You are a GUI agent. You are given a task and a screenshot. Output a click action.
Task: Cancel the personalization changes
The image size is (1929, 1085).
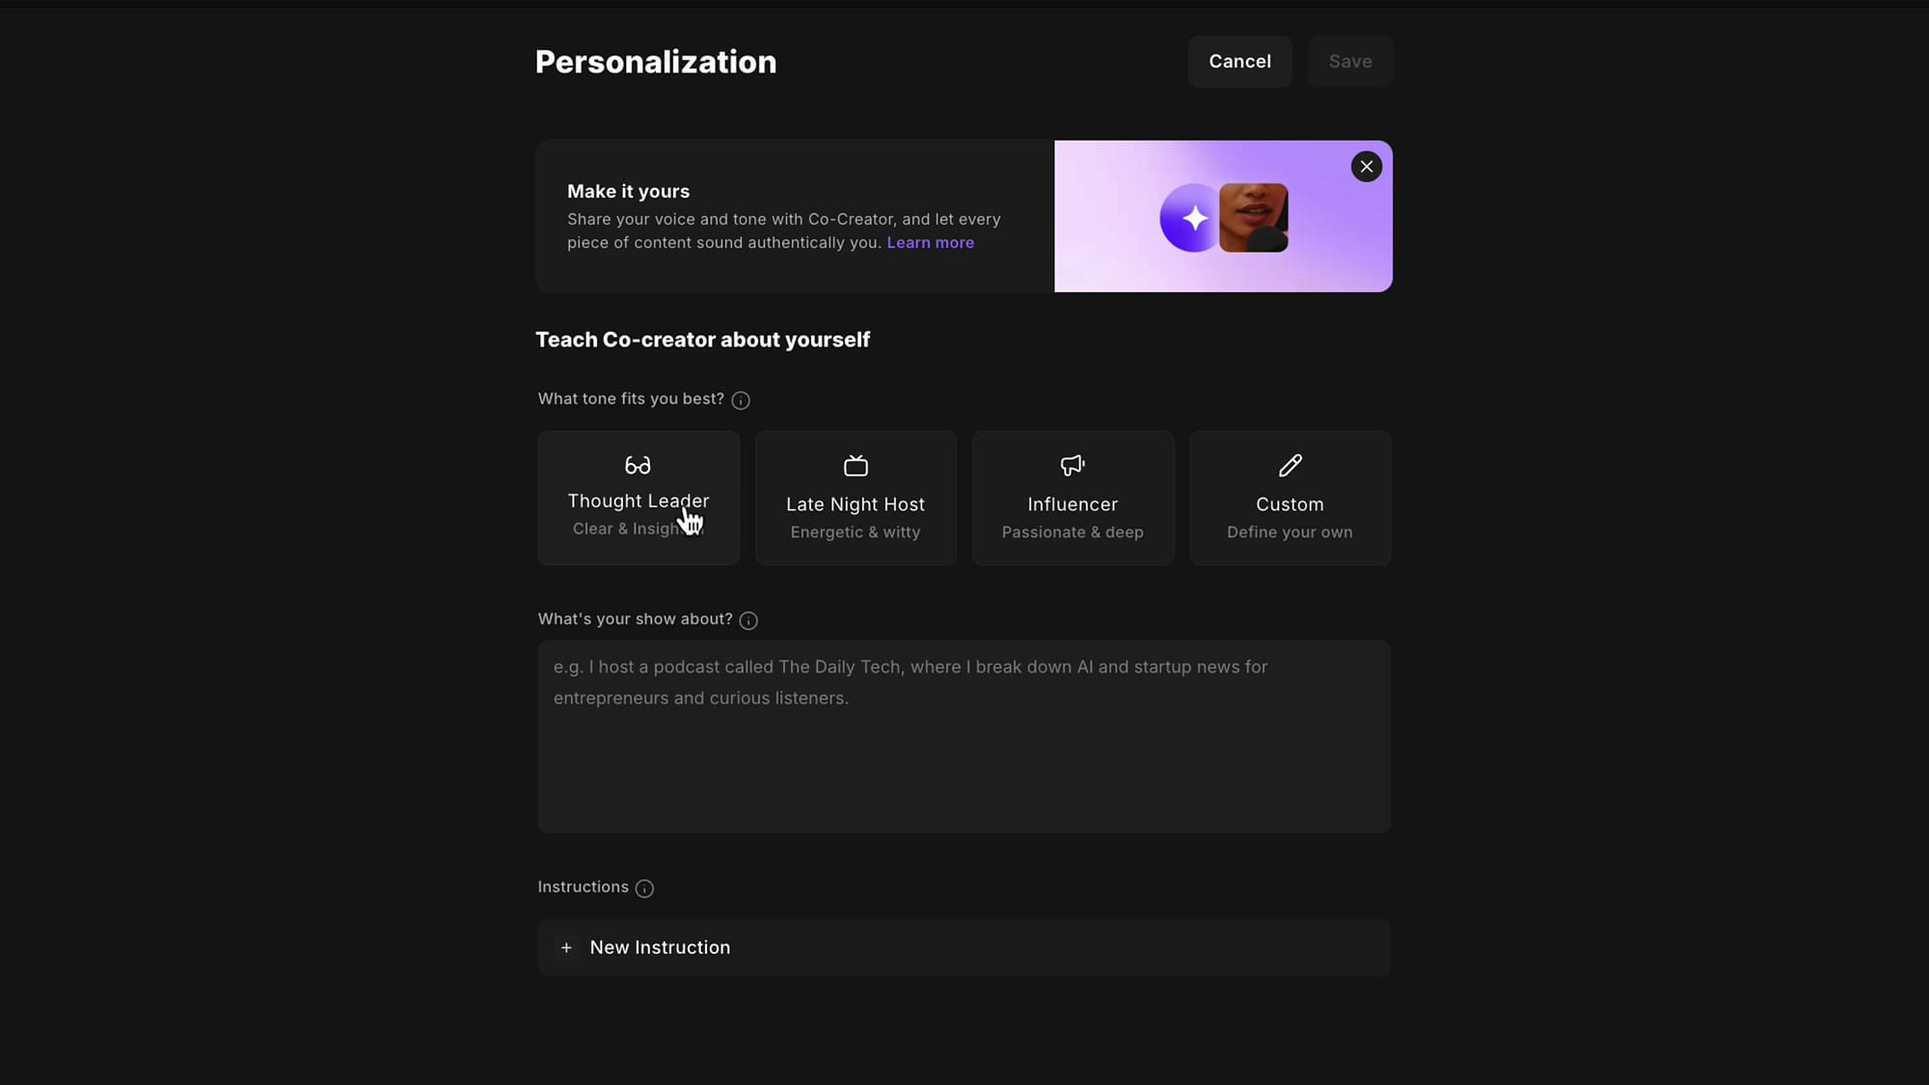(1239, 61)
